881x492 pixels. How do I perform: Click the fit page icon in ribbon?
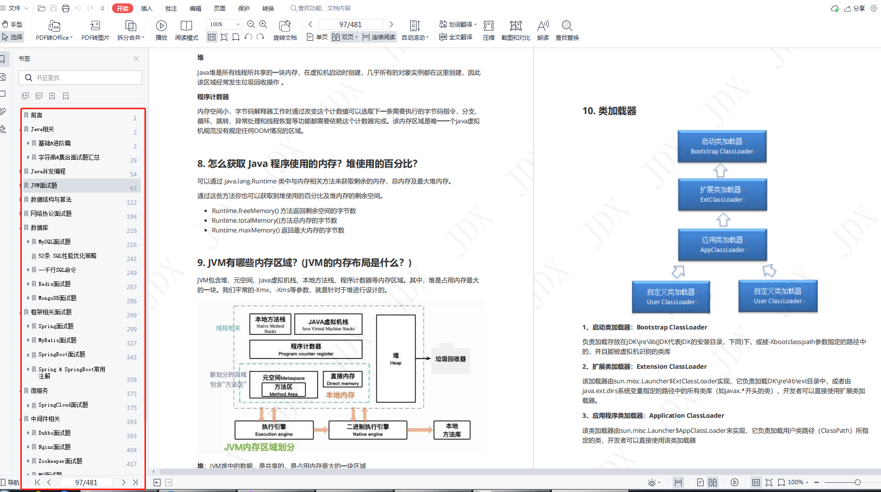tap(224, 37)
